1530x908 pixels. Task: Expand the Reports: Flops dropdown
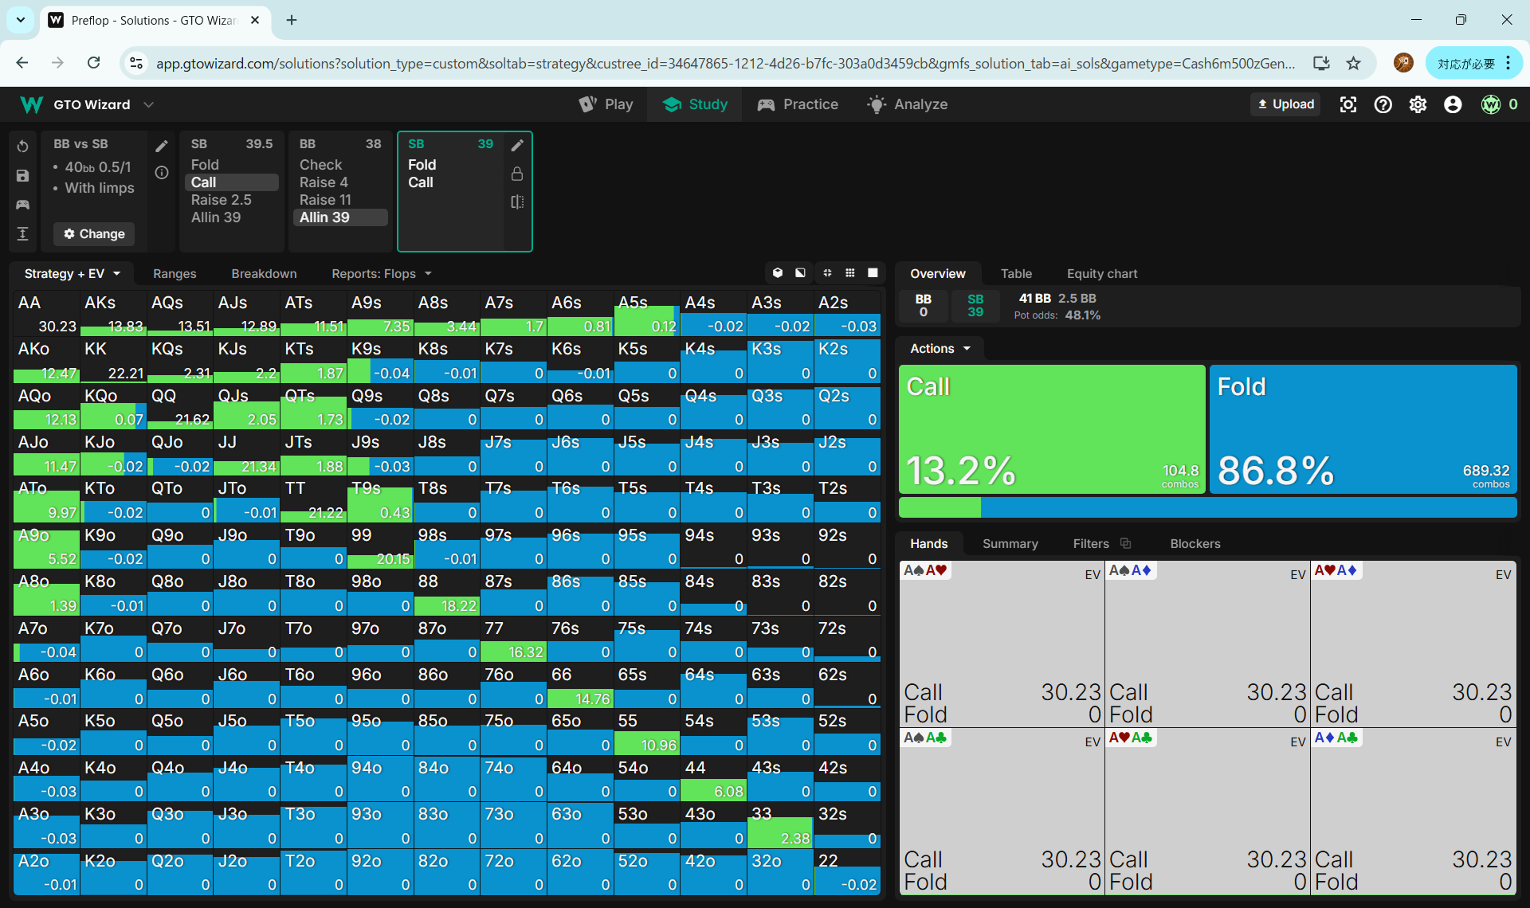(x=381, y=274)
